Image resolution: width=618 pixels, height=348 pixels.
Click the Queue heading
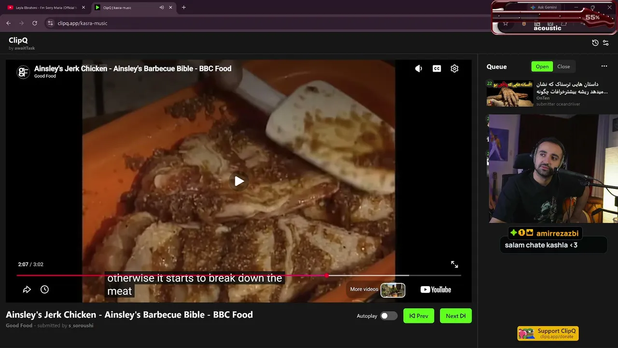(x=497, y=67)
